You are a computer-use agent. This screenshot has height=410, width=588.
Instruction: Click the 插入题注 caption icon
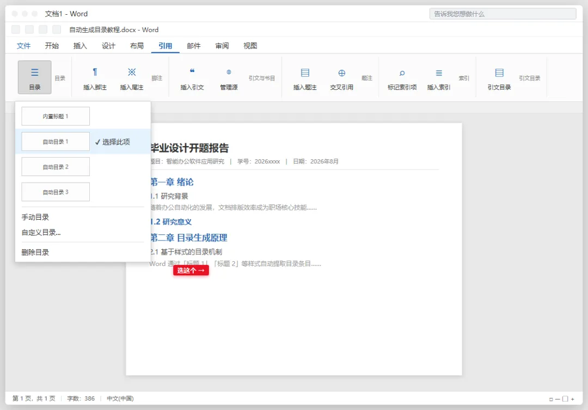tap(305, 73)
